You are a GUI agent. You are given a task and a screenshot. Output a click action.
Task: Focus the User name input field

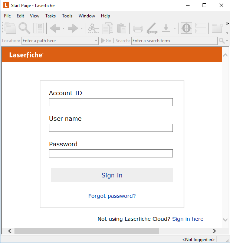point(111,128)
